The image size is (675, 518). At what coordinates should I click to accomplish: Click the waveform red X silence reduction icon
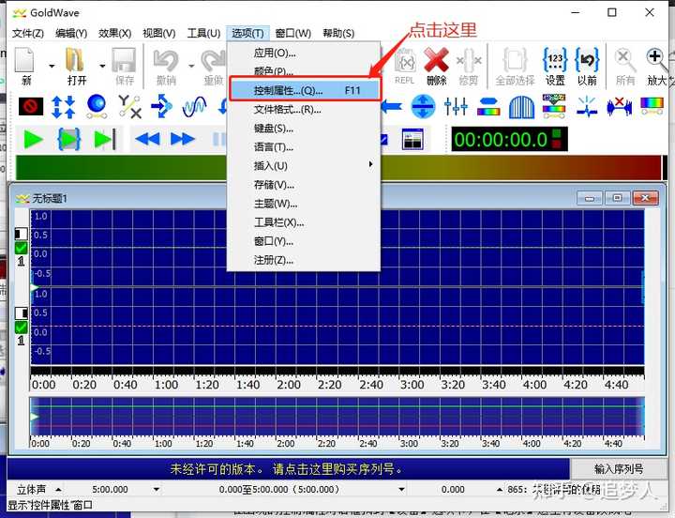[x=620, y=107]
